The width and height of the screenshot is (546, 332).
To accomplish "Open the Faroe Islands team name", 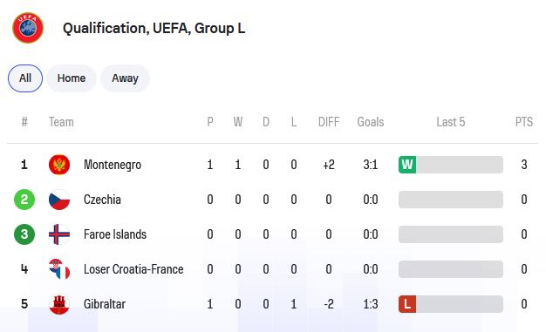I will pyautogui.click(x=115, y=234).
